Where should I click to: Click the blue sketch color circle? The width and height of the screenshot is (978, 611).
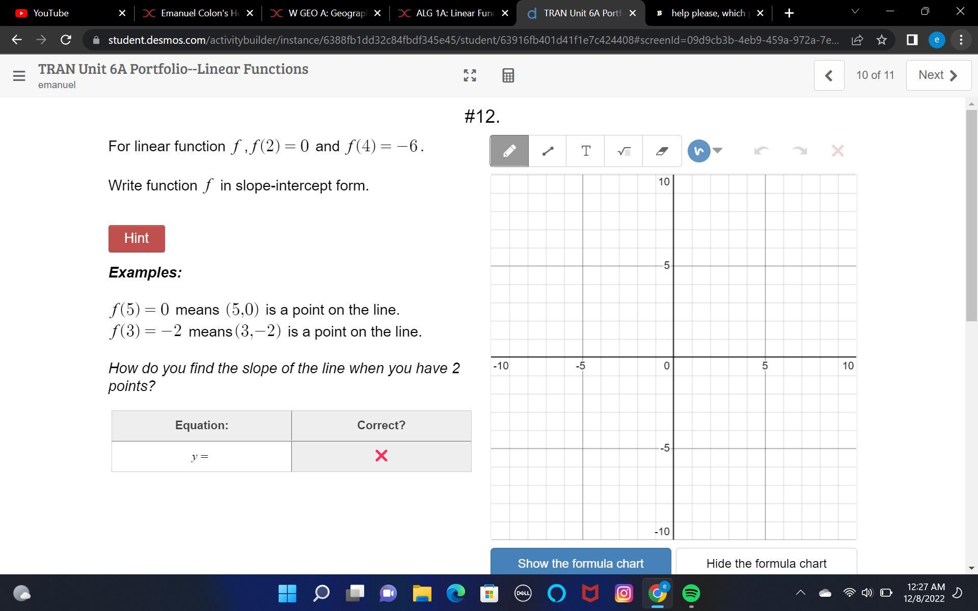pyautogui.click(x=698, y=151)
